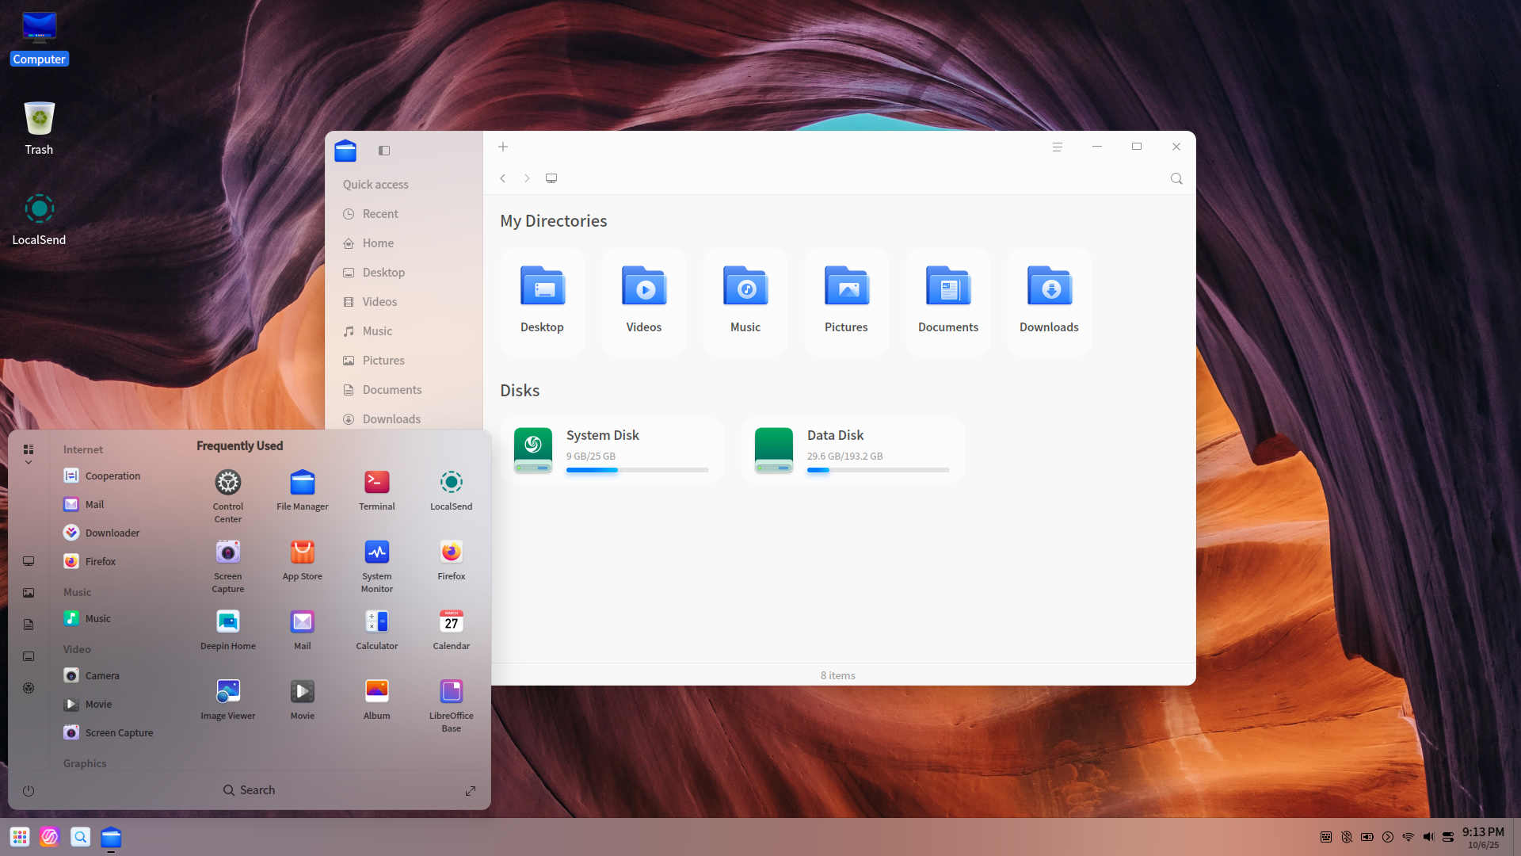Viewport: 1521px width, 856px height.
Task: Open the file manager hamburger menu
Action: [1057, 147]
